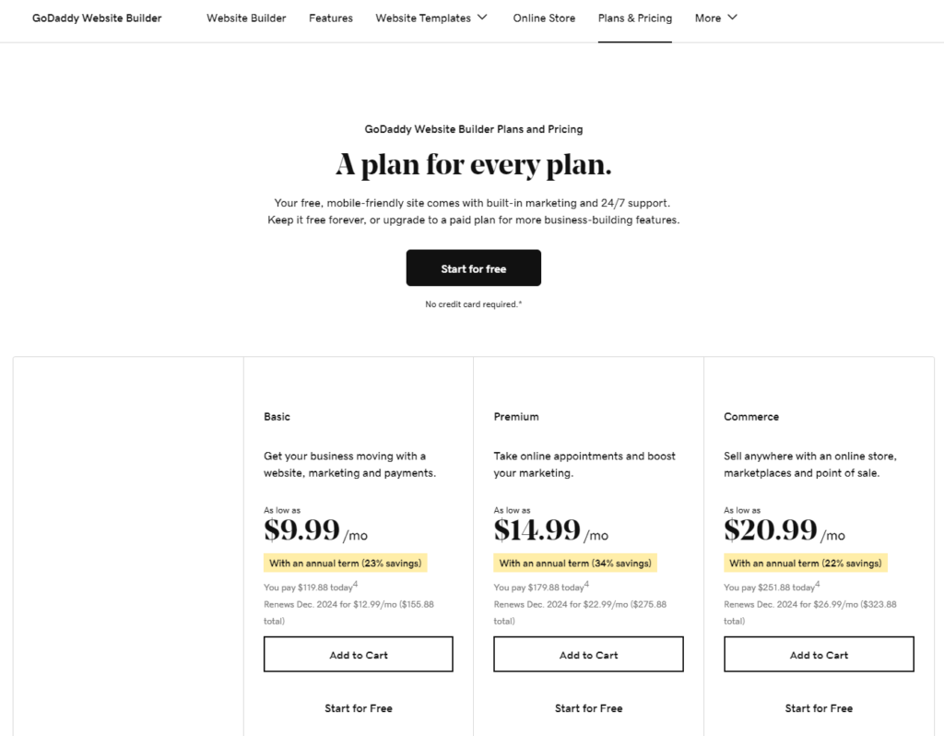Add the Commerce plan to cart

coord(819,654)
